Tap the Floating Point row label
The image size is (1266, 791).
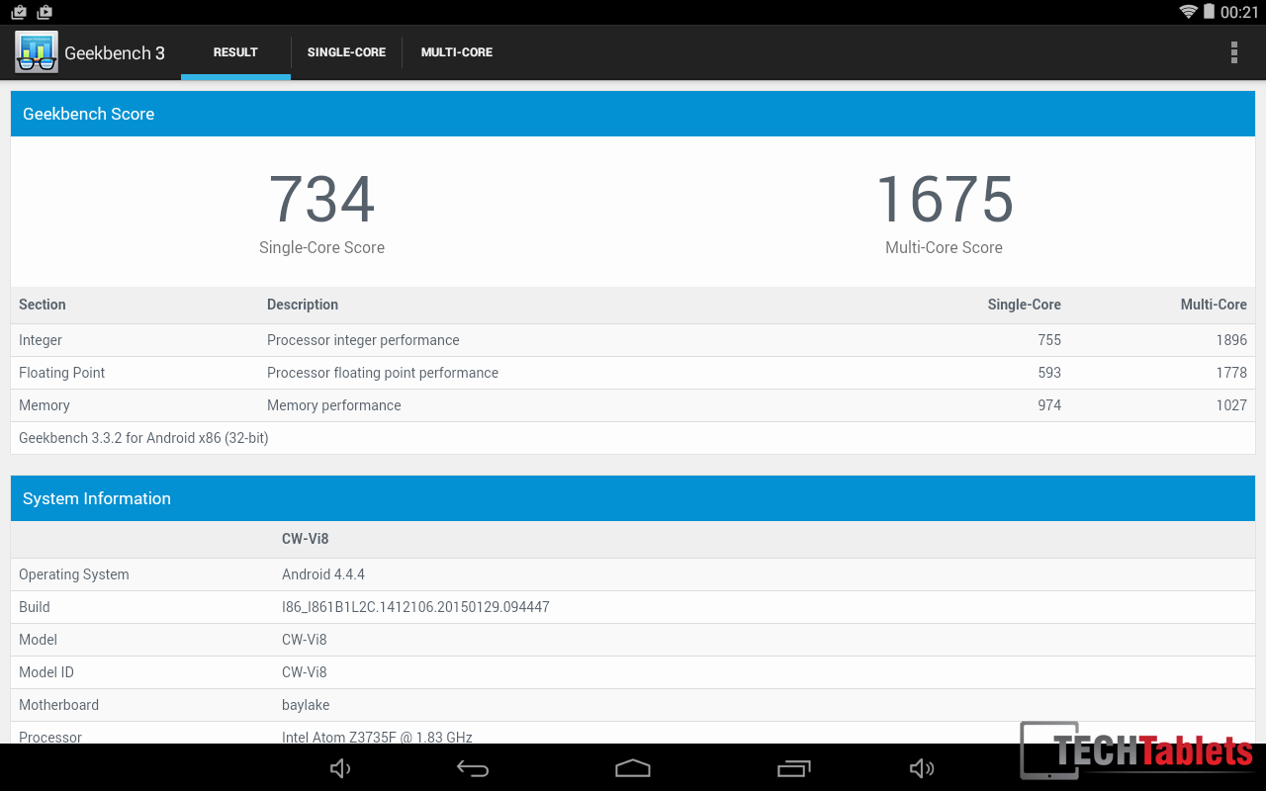point(61,373)
